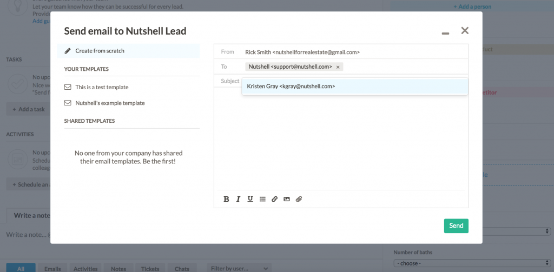Select the All tab in background page

(x=21, y=268)
